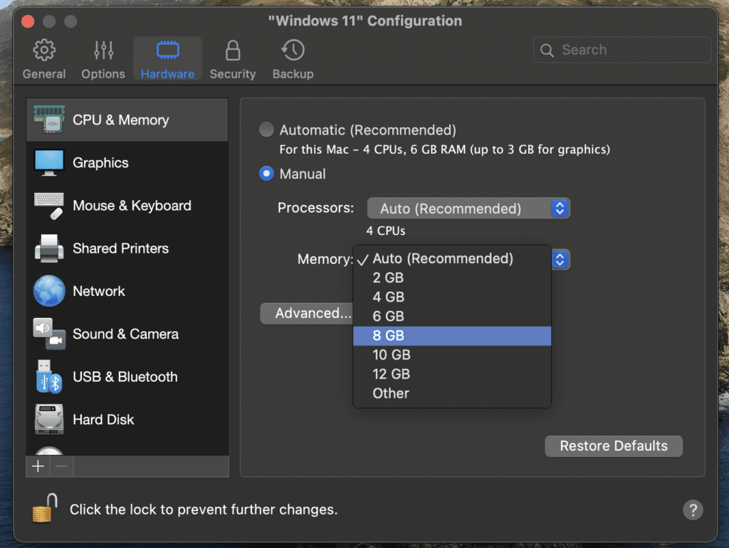Click the General tab label
Viewport: 729px width, 548px height.
pos(44,74)
